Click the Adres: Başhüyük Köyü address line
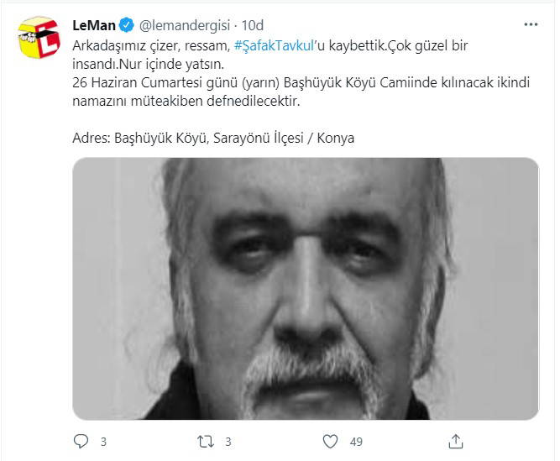The width and height of the screenshot is (560, 461). click(x=213, y=138)
